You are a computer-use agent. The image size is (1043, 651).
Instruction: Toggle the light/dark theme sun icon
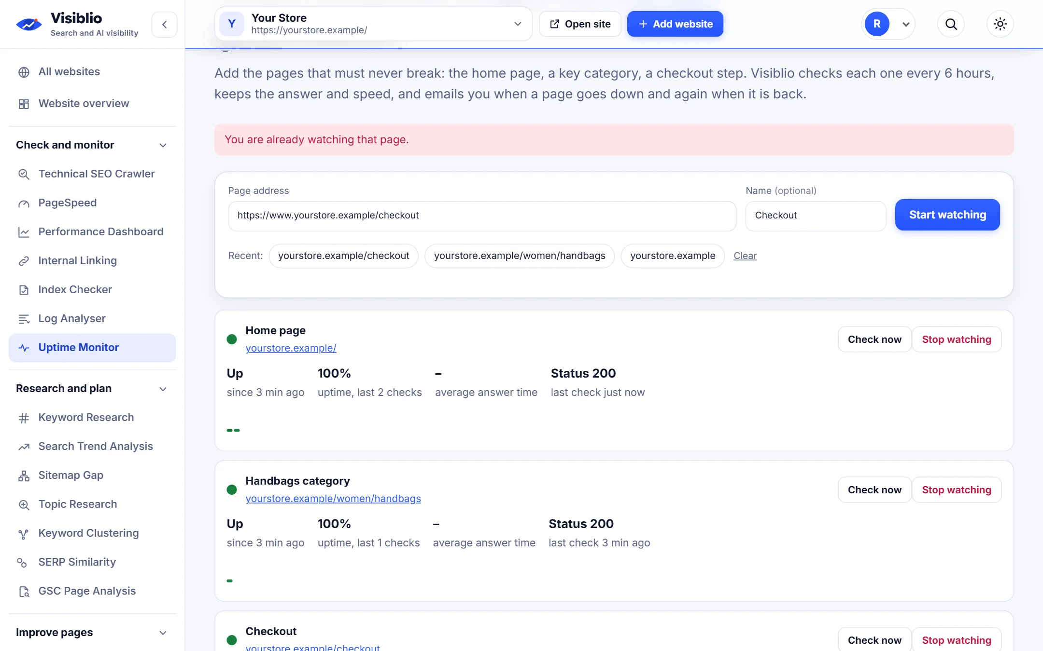(1000, 24)
